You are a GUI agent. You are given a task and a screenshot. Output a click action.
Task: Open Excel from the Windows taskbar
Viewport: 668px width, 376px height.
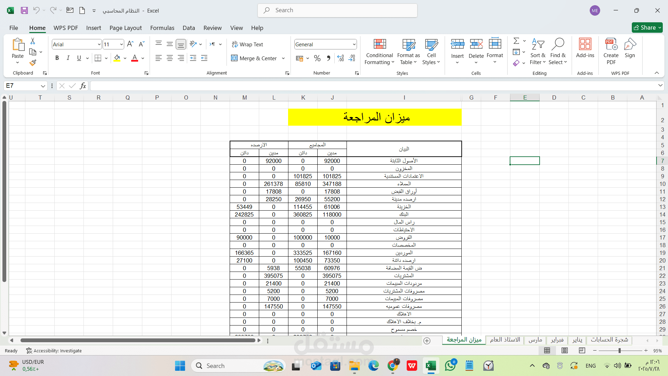tap(431, 366)
